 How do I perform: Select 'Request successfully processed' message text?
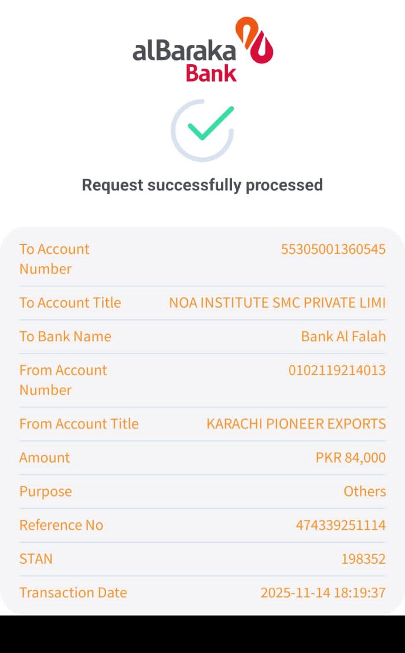(x=202, y=185)
